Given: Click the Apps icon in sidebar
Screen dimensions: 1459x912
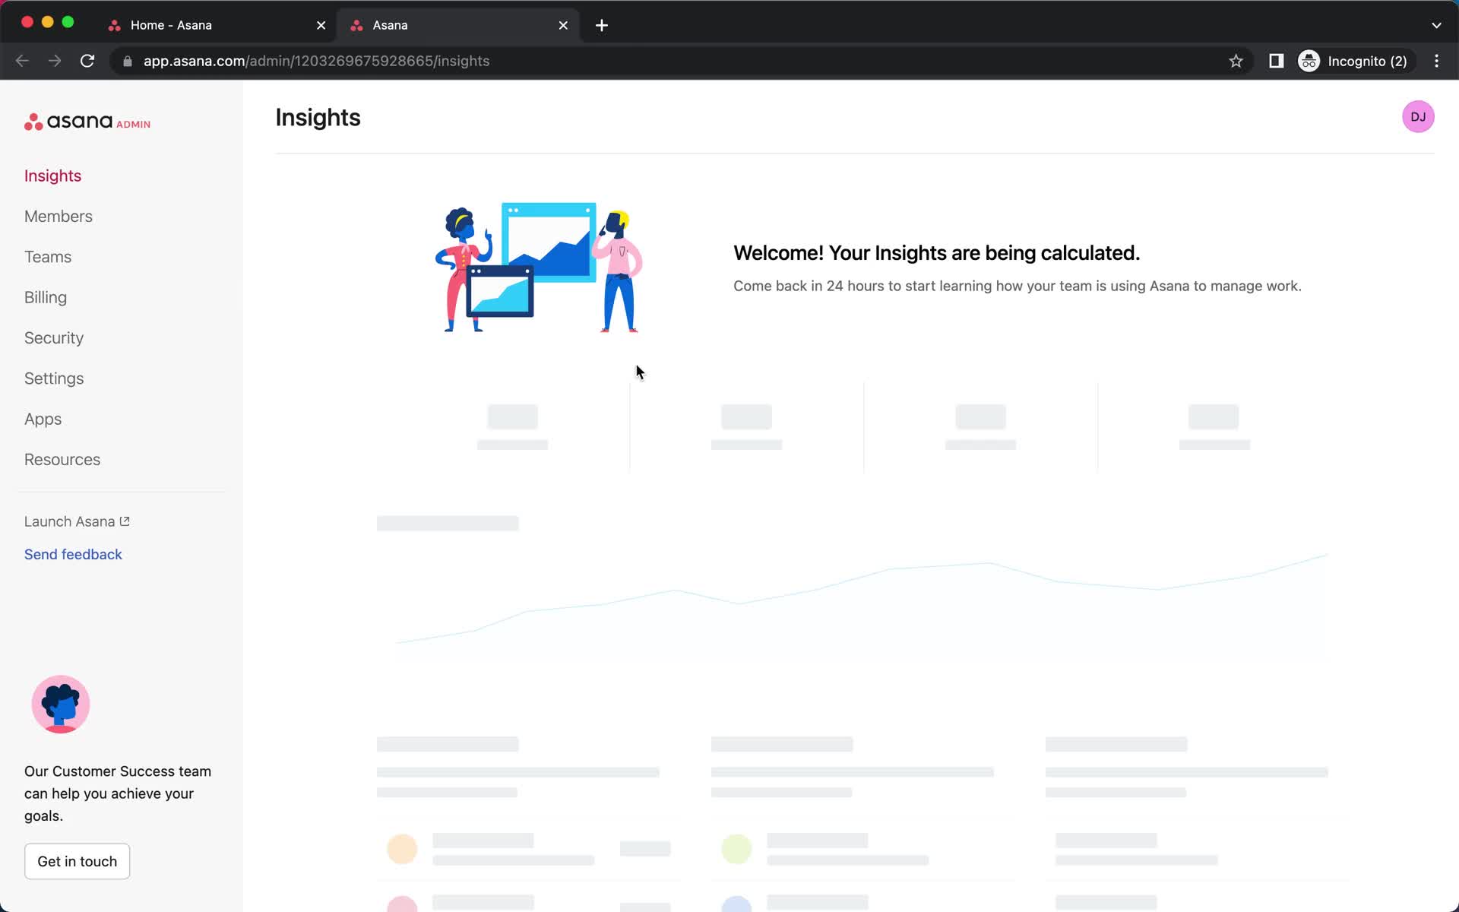Looking at the screenshot, I should pos(42,418).
